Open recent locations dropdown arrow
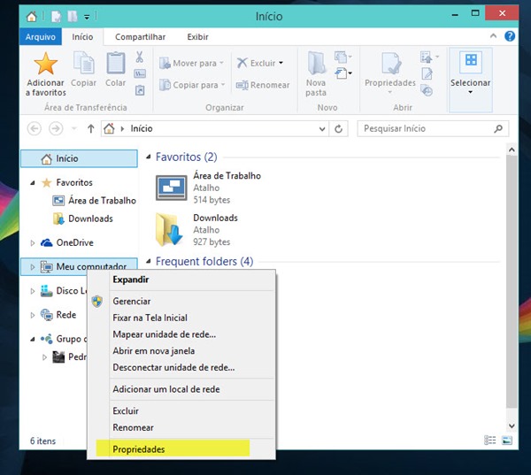Image resolution: width=531 pixels, height=475 pixels. tap(74, 129)
